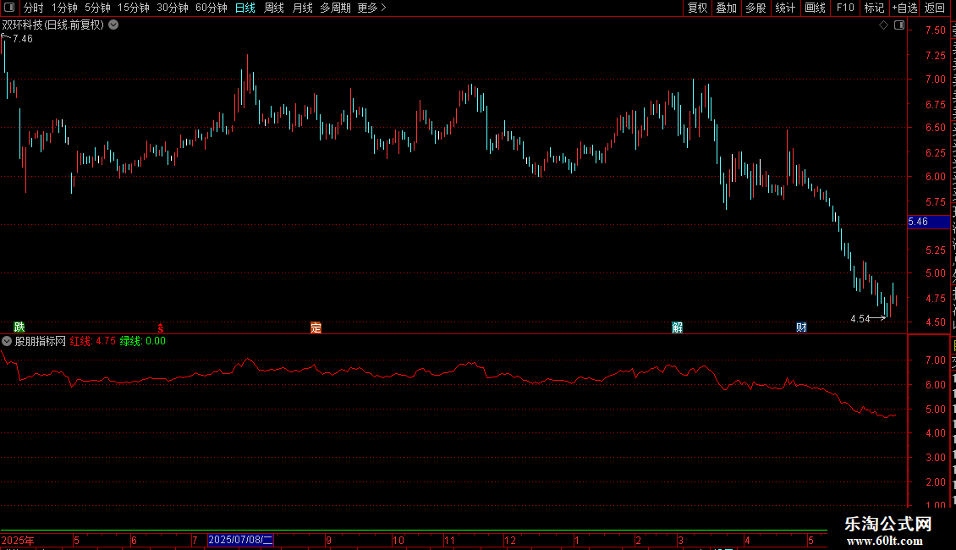Viewport: 956px width, 550px height.
Task: Click the 7.00 indicator axis label
Action: click(x=935, y=361)
